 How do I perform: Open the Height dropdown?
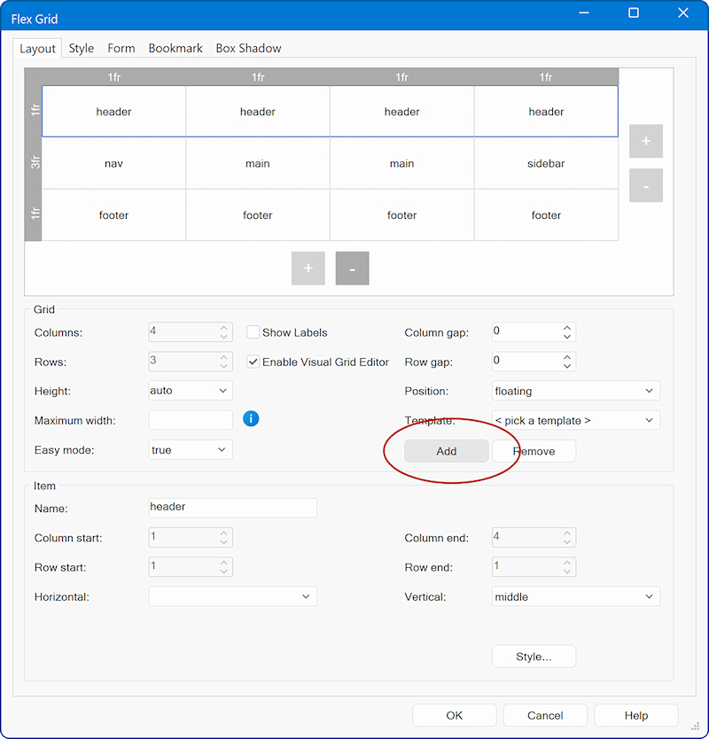click(191, 391)
